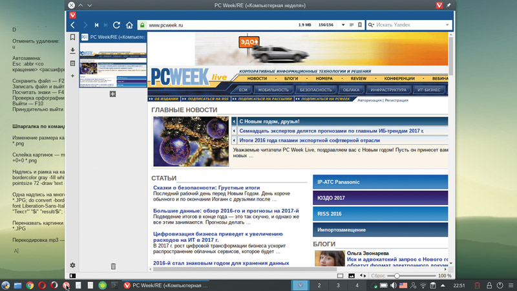Screen dimensions: 517x291
Task: Select МОБИЛЬНОСТЬ section tab
Action: [273, 90]
